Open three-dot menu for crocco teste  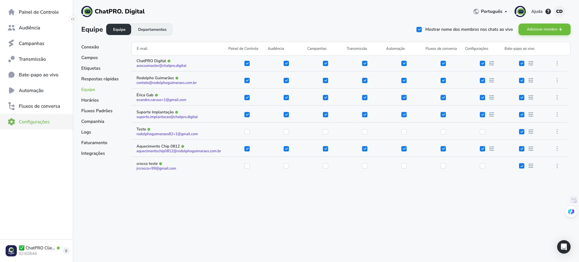point(557,166)
